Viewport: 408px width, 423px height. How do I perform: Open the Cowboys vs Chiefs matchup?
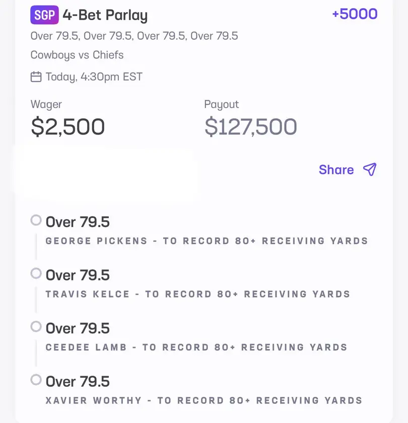tap(77, 55)
